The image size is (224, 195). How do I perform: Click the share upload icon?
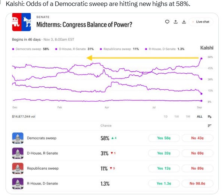[175, 22]
